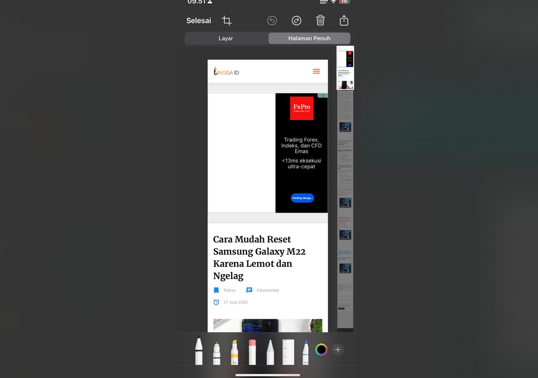Select the lasso selection tool
The image size is (538, 378).
[270, 352]
